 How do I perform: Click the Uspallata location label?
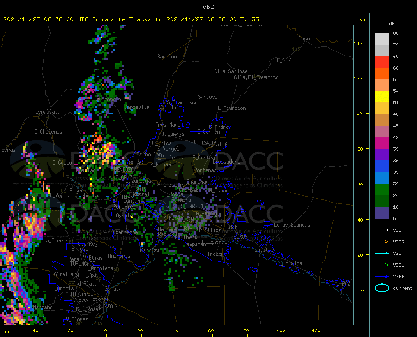48,112
